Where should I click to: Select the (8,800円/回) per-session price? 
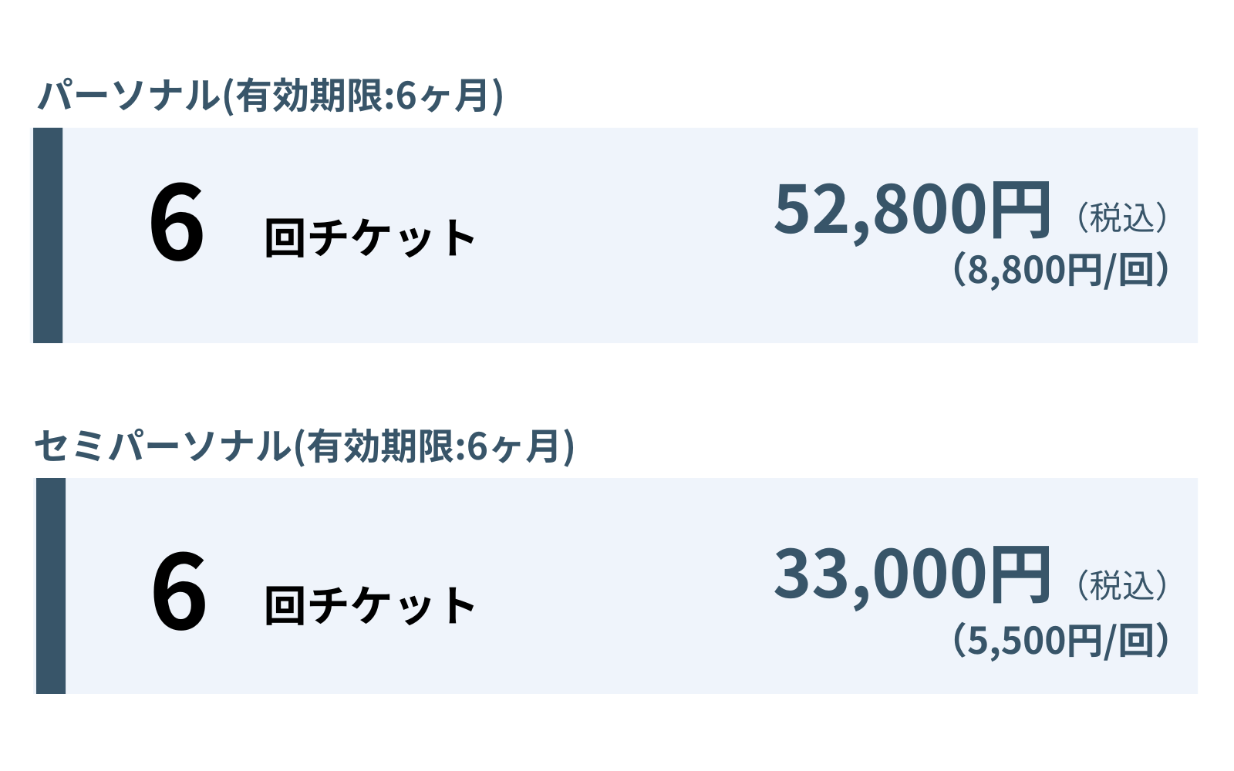[x=1060, y=271]
